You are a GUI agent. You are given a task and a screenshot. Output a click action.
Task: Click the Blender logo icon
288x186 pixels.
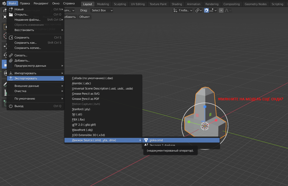4,3
